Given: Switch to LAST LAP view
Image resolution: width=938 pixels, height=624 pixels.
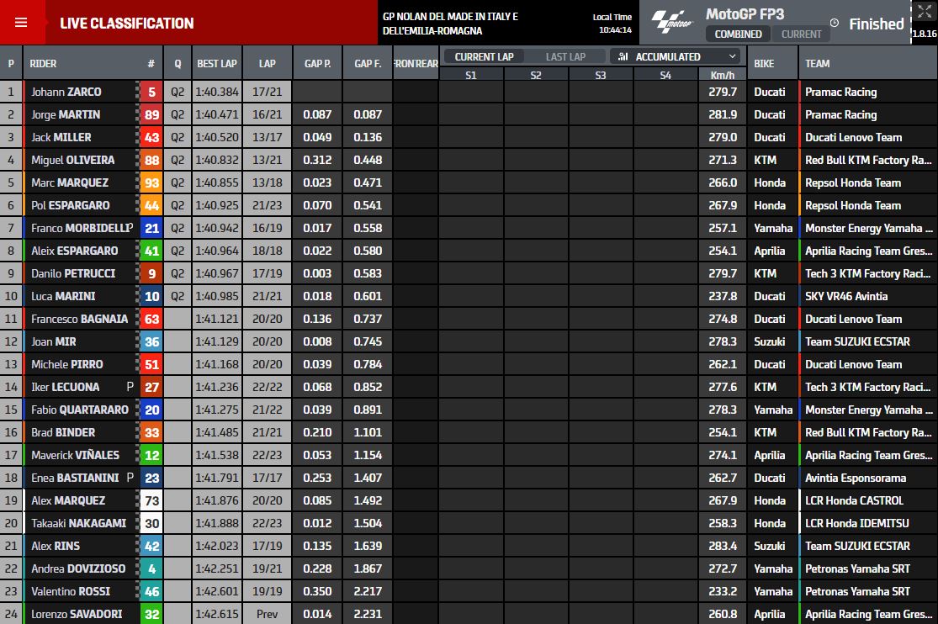Looking at the screenshot, I should pos(565,57).
